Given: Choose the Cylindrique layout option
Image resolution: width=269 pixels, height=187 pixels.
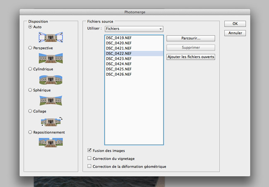Looking at the screenshot, I should pos(30,69).
